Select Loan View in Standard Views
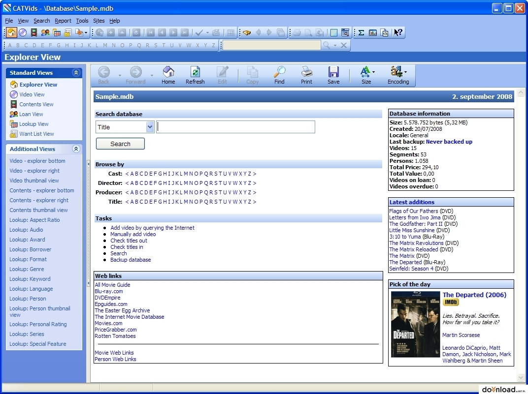Viewport: 528px width, 394px height. click(31, 114)
